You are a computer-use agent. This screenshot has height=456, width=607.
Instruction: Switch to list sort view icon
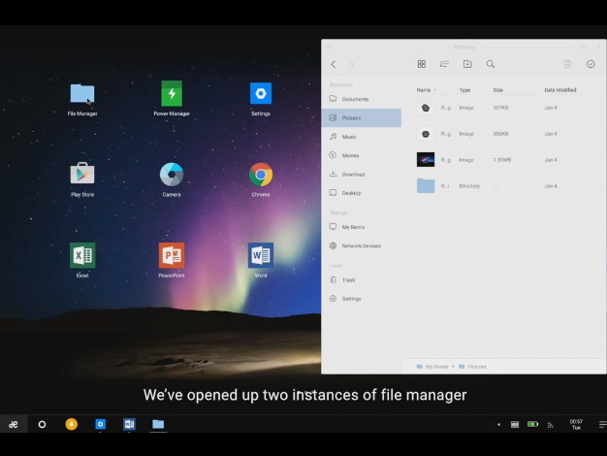(444, 64)
